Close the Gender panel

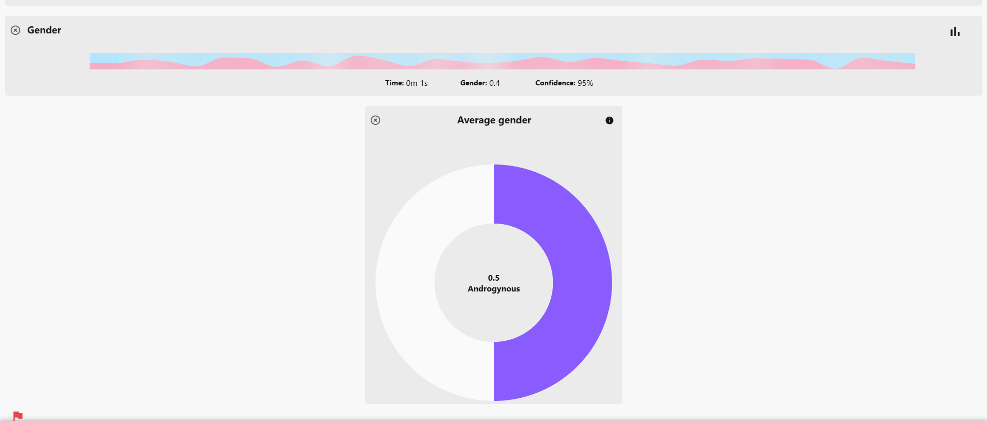pos(15,30)
